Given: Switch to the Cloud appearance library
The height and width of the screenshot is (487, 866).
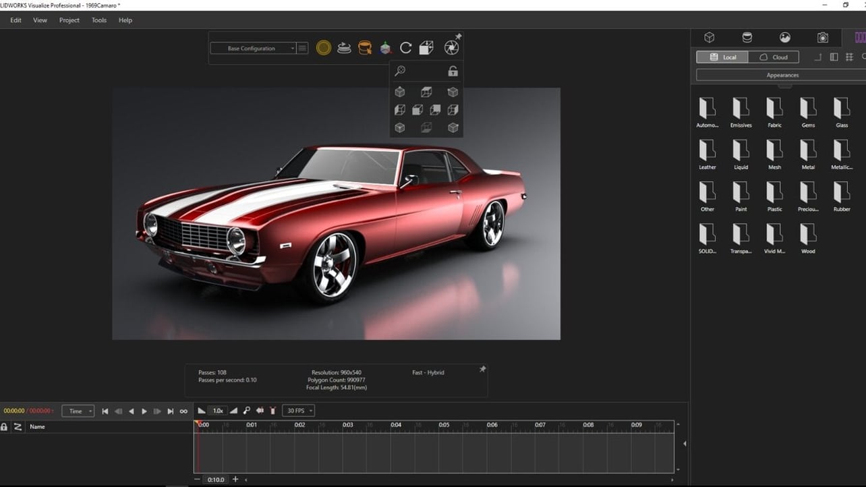Looking at the screenshot, I should coord(774,57).
